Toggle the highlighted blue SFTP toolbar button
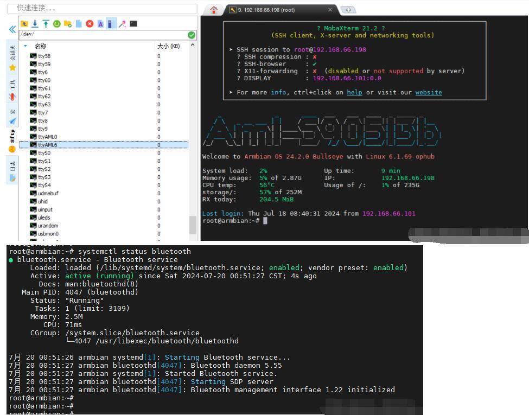This screenshot has height=415, width=529. [x=111, y=24]
